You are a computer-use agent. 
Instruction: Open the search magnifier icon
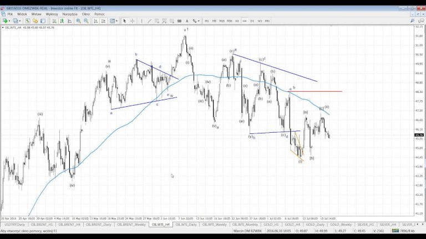[413, 20]
